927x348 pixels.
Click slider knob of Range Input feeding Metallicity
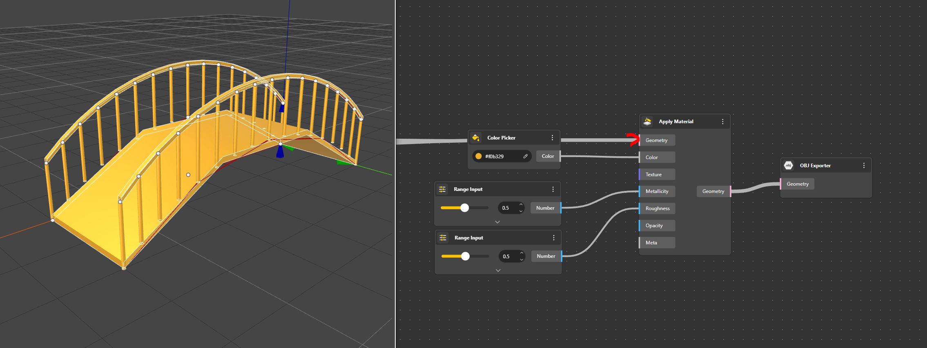click(465, 208)
